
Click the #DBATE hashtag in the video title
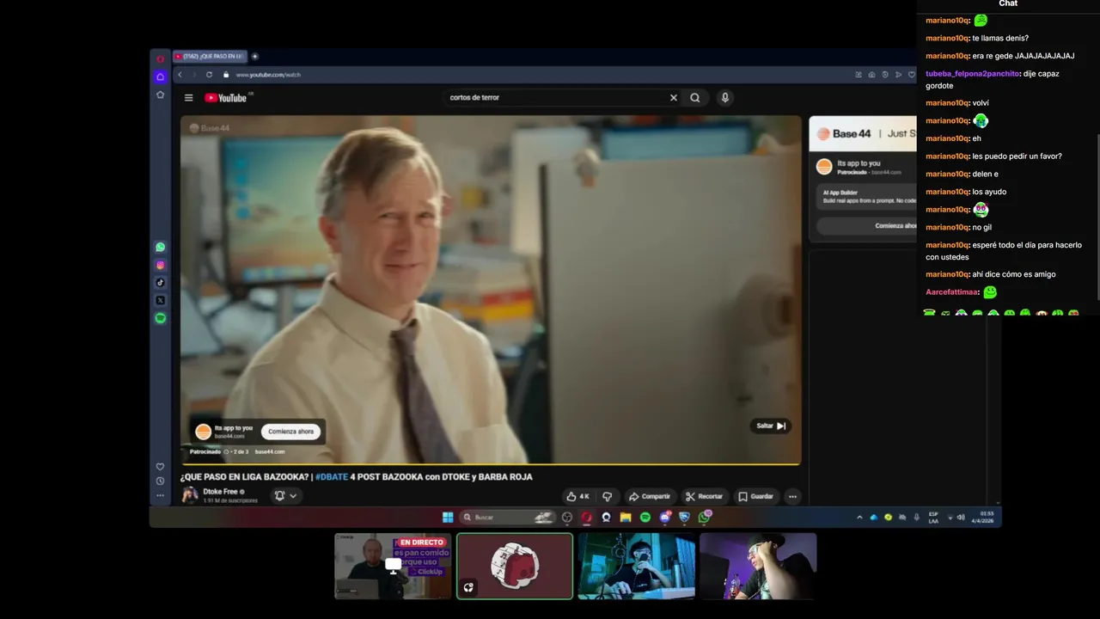332,477
